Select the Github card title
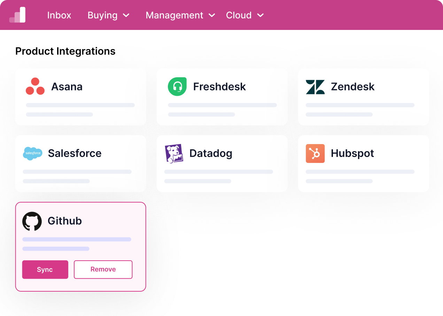 (65, 221)
